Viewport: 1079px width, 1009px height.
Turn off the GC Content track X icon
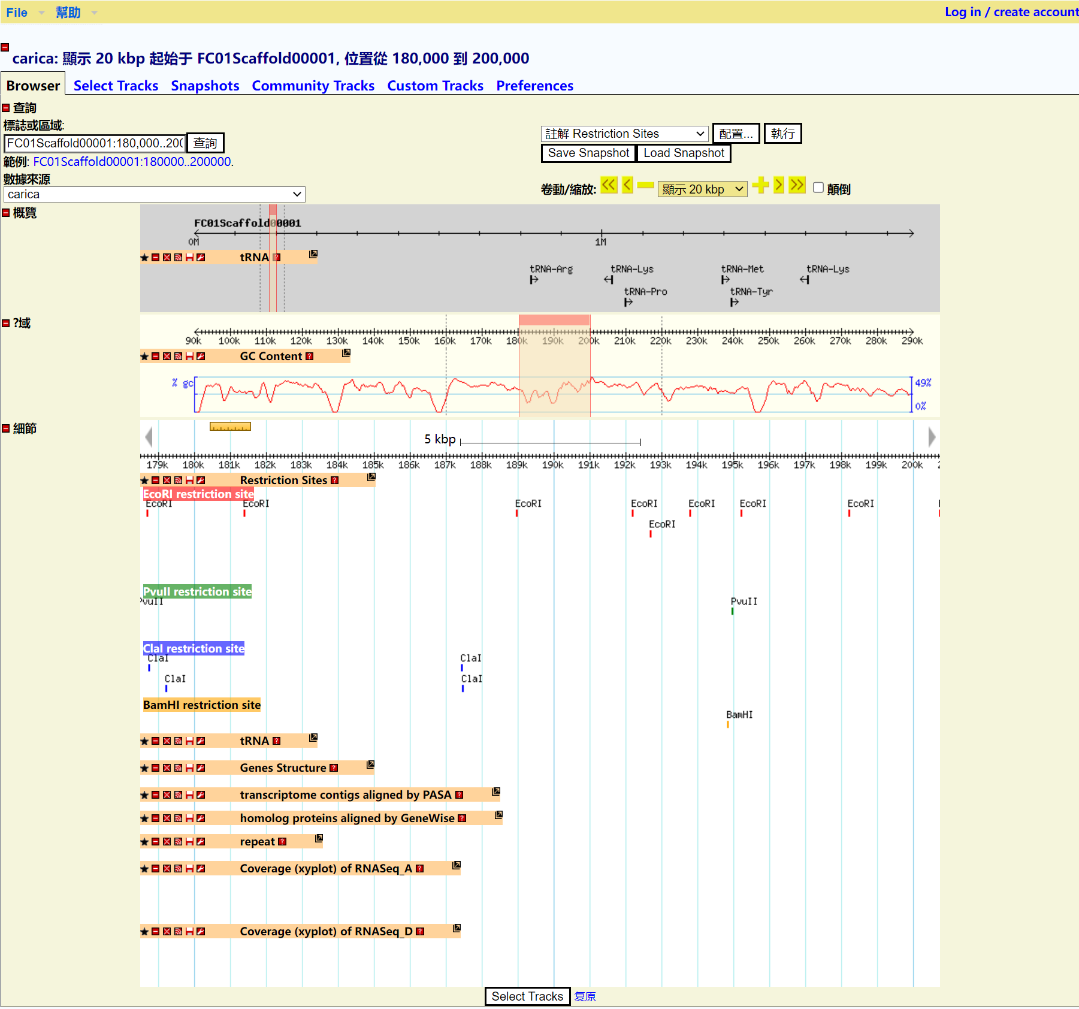click(x=167, y=357)
